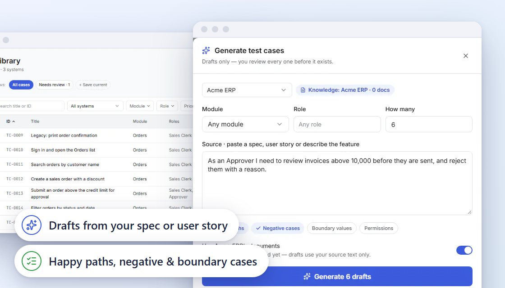The height and width of the screenshot is (288, 505).
Task: Click the Title column header
Action: click(x=35, y=121)
